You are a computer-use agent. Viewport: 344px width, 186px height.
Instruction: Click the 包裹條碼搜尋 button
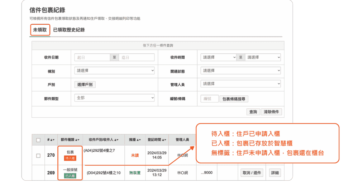coord(234,99)
